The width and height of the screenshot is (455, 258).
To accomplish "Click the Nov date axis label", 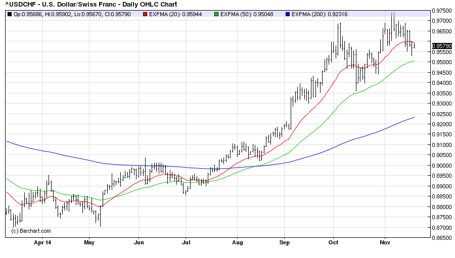I will [385, 242].
